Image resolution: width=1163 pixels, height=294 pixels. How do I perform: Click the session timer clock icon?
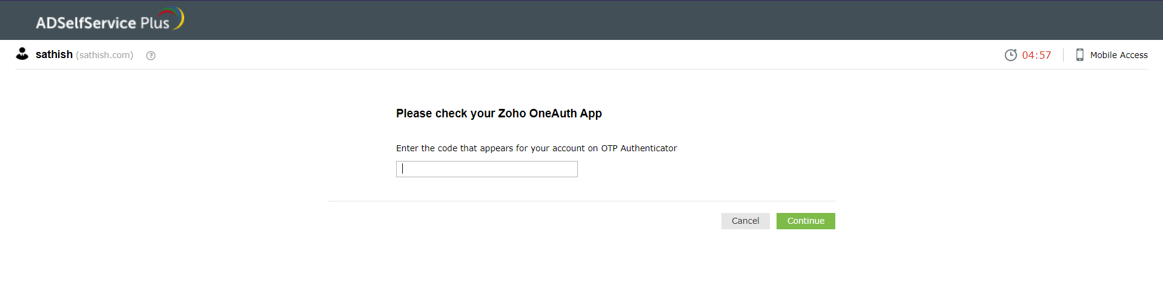pos(1010,55)
